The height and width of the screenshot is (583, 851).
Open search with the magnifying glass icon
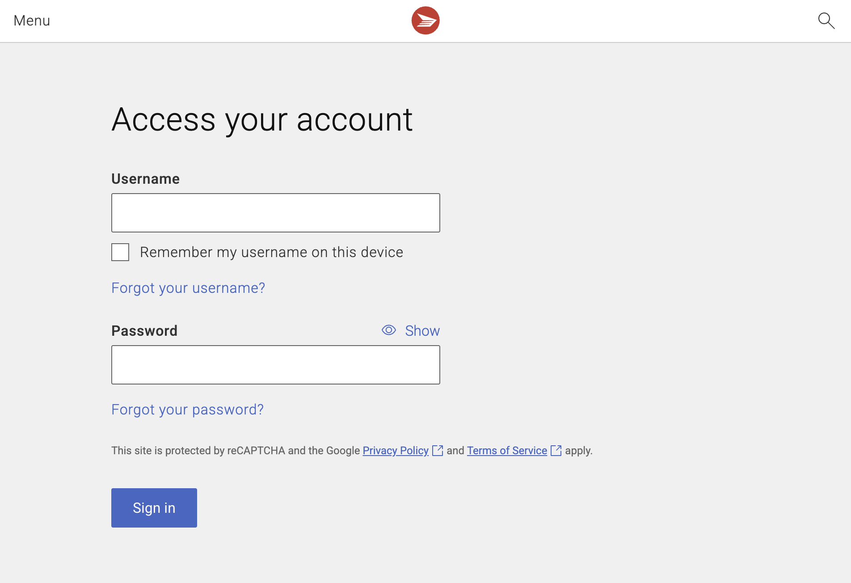point(826,21)
